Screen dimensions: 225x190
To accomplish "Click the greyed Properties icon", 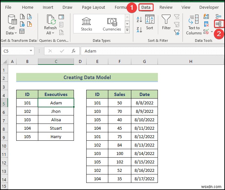I will 61,25.
